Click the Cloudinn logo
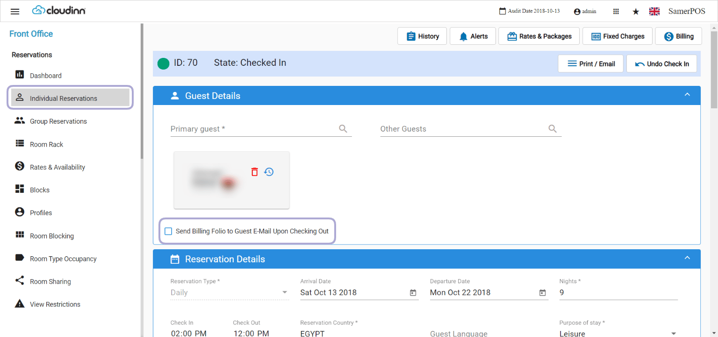 click(x=59, y=10)
